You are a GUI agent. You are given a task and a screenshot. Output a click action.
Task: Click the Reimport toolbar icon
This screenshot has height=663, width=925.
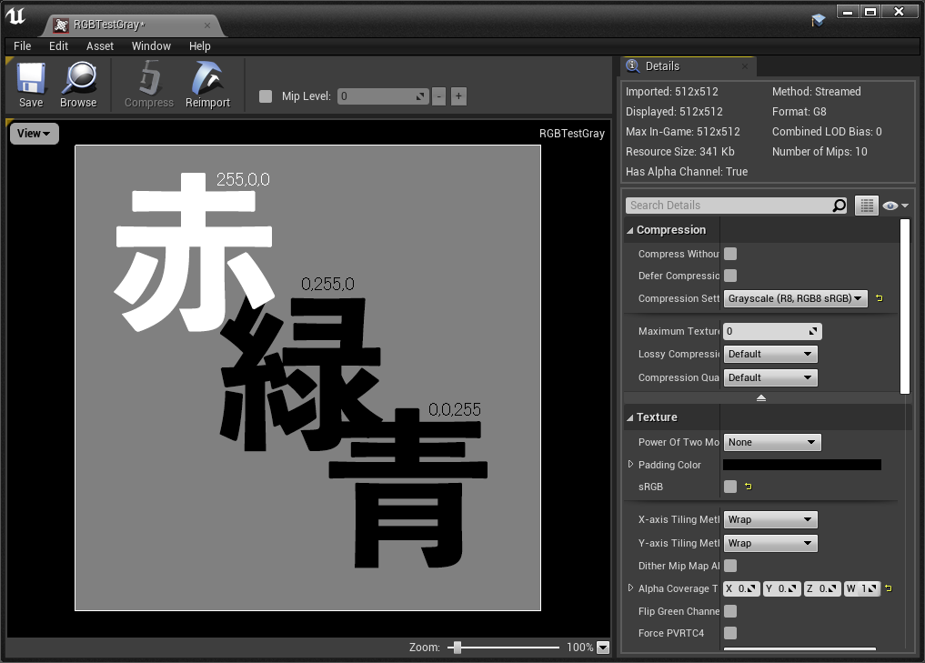[x=207, y=85]
